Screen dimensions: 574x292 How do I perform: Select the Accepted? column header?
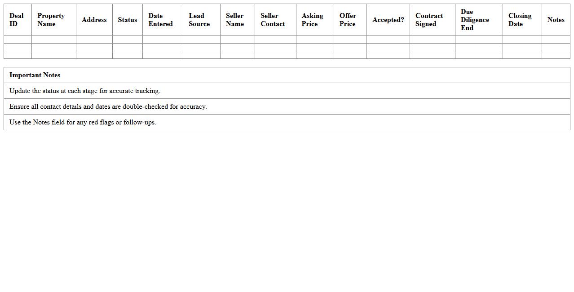388,20
